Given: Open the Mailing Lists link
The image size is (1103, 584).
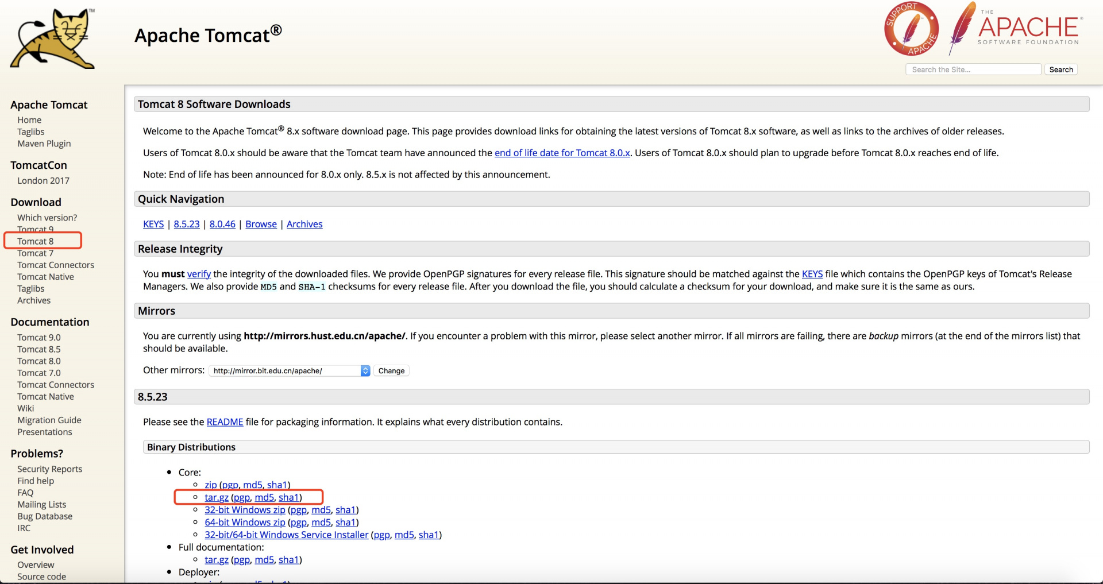Looking at the screenshot, I should point(42,505).
